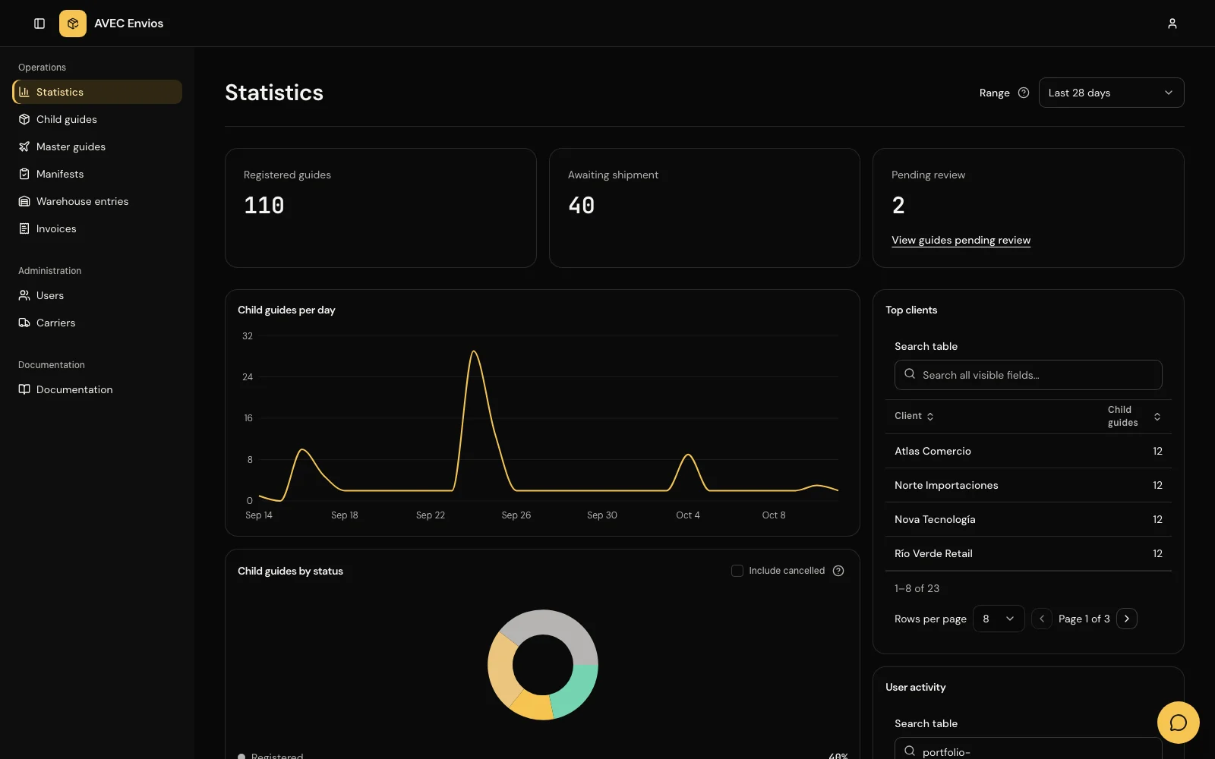
Task: Open the chat support bubble
Action: tap(1179, 723)
